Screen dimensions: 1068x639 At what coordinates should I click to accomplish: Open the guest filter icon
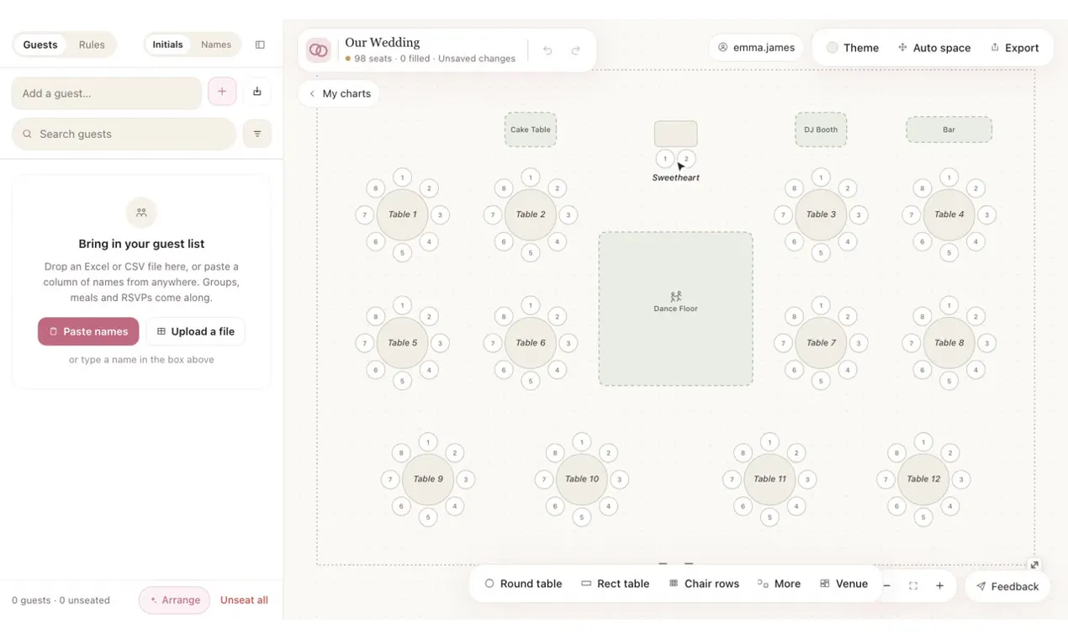click(257, 134)
